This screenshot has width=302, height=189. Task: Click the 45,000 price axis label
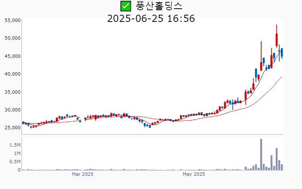(12, 56)
